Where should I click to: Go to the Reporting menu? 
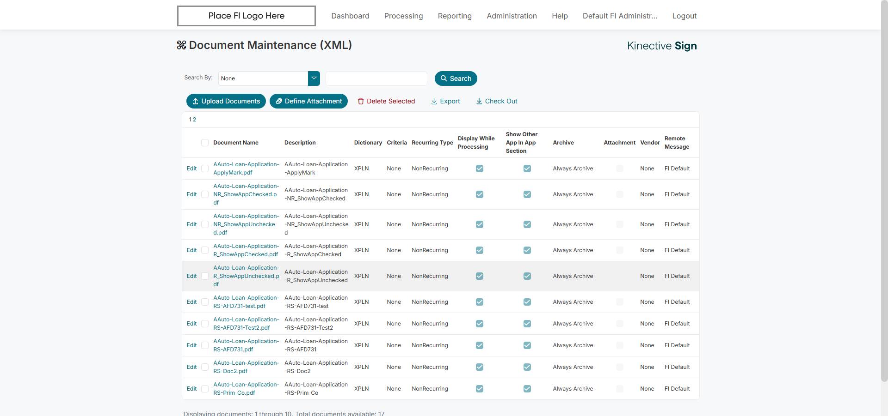point(455,16)
